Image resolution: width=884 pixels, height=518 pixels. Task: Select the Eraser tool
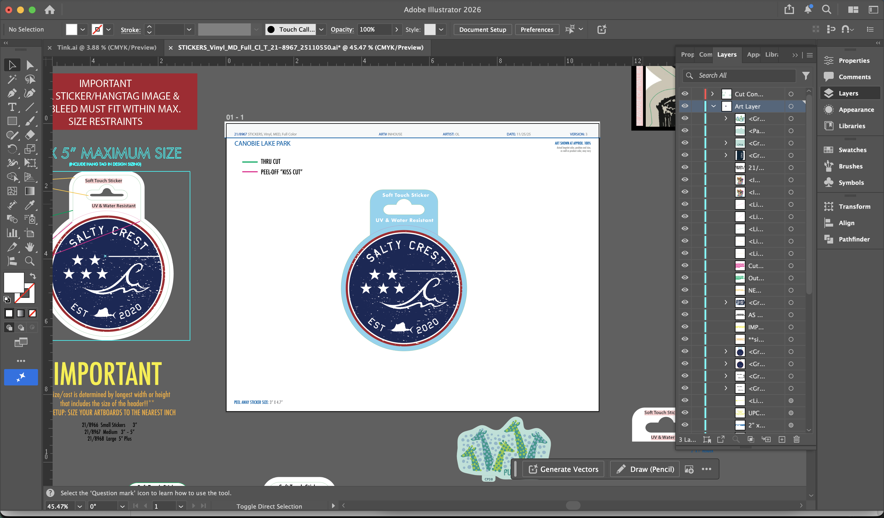pyautogui.click(x=30, y=135)
